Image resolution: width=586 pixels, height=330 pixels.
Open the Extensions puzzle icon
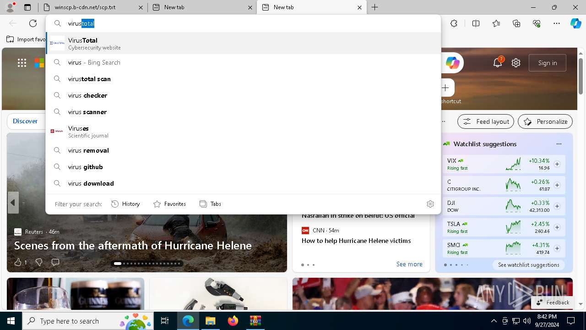click(x=454, y=23)
